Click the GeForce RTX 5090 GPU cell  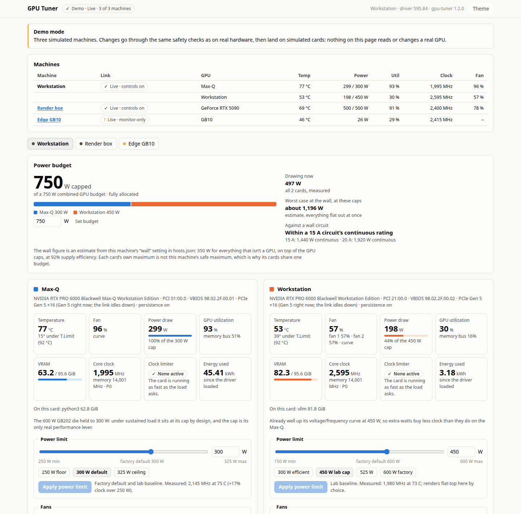click(220, 108)
